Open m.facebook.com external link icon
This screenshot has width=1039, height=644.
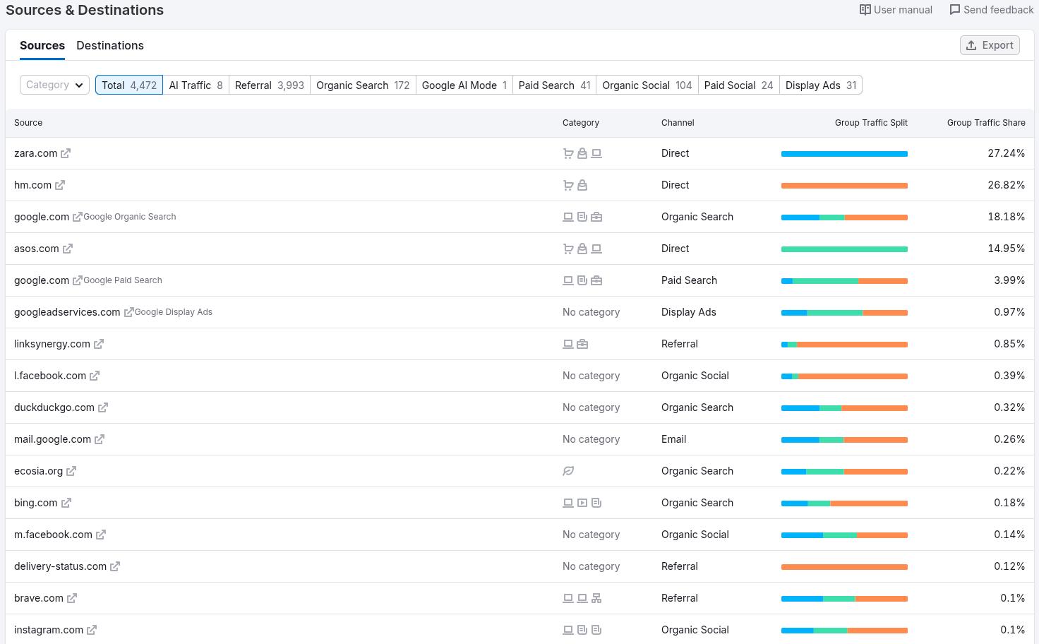click(x=101, y=535)
